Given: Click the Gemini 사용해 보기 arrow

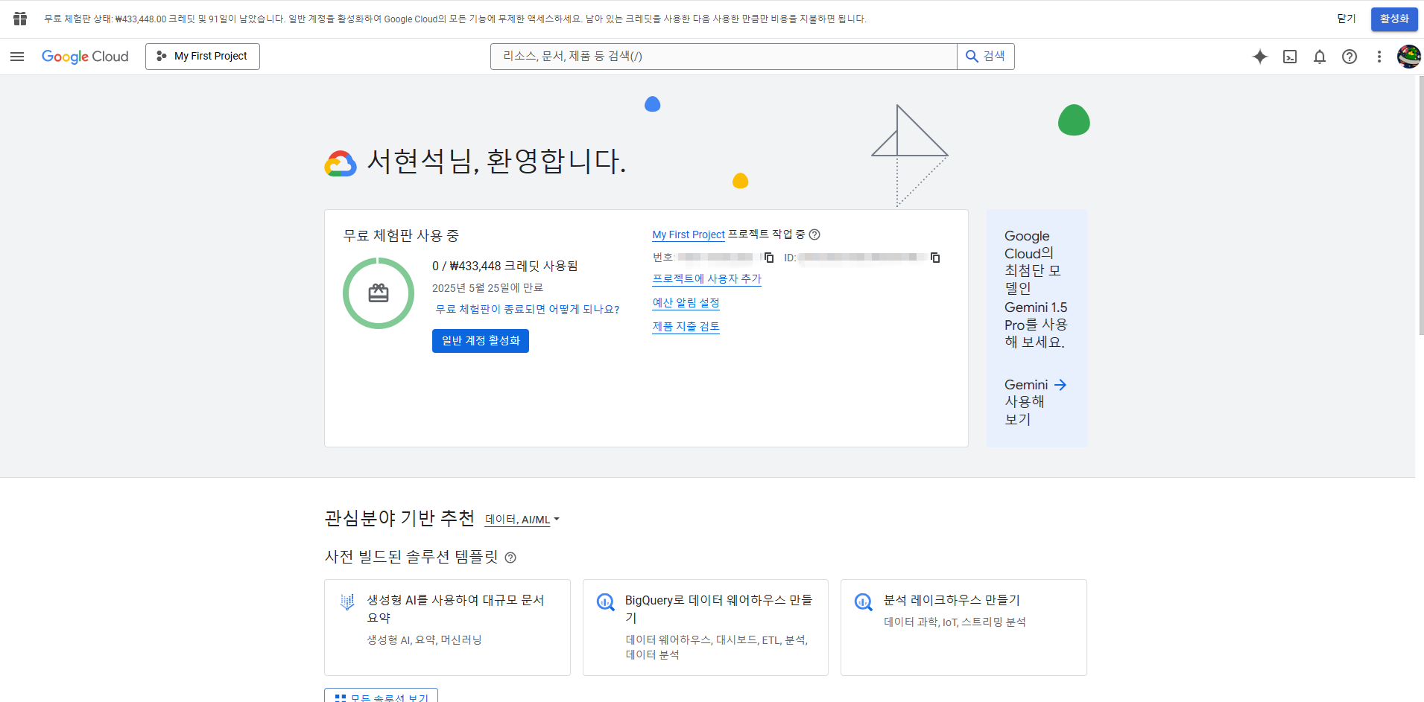Looking at the screenshot, I should 1060,385.
